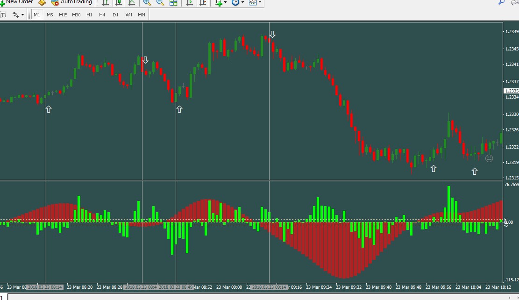Viewport: 519px width, 300px height.
Task: Click the 76.7595 indicator scale value
Action: point(512,185)
